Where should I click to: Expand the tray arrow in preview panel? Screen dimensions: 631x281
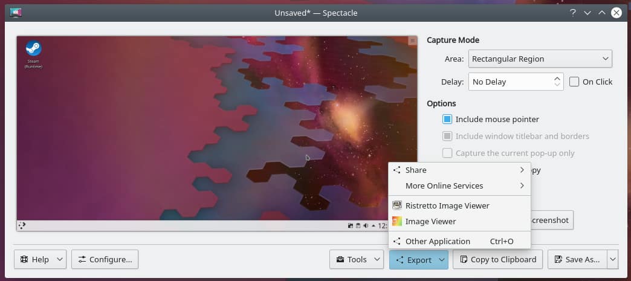373,226
